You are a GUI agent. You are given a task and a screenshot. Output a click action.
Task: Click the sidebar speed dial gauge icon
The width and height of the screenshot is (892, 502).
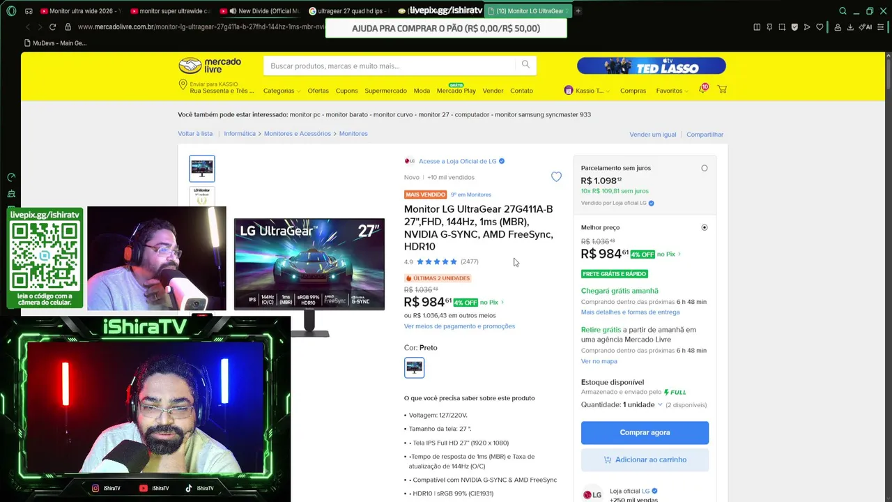tap(11, 178)
